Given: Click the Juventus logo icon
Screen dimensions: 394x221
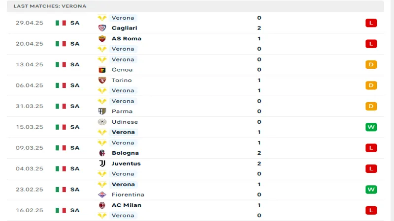Looking at the screenshot, I should (x=102, y=164).
